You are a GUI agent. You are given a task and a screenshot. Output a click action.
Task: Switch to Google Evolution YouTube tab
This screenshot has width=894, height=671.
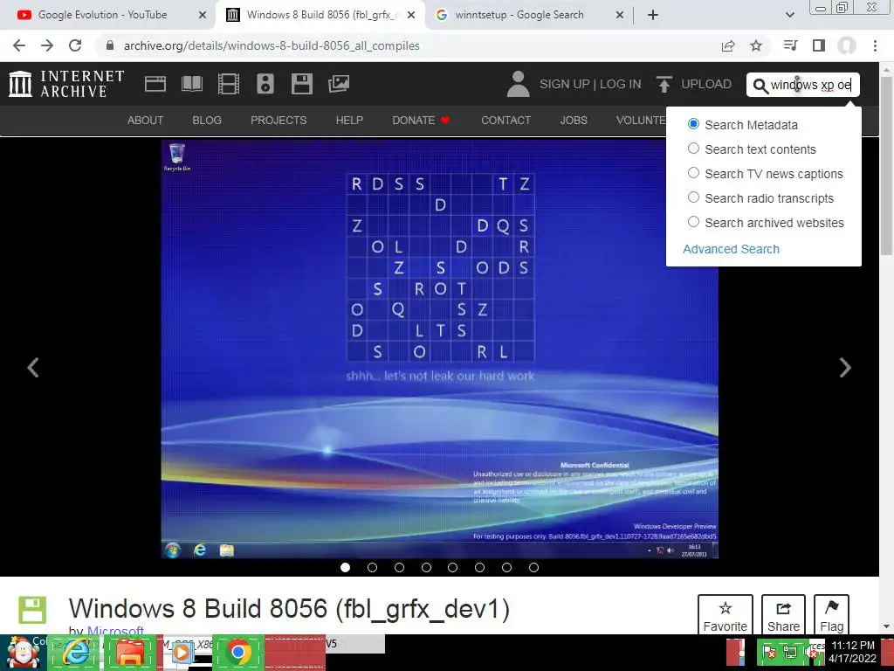pos(103,15)
